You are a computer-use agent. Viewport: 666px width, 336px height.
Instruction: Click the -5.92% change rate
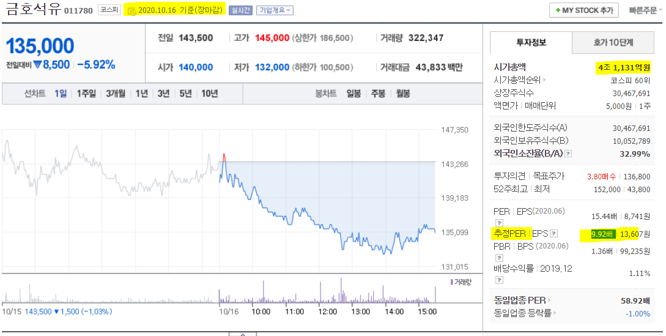97,65
